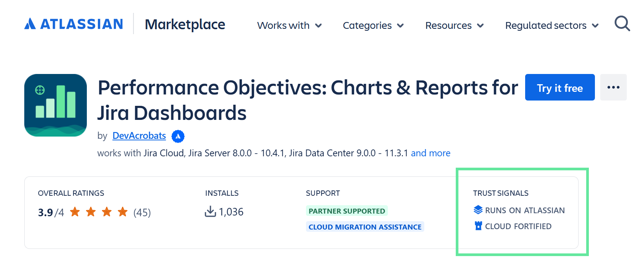Click the Trust Signals heading

(500, 193)
